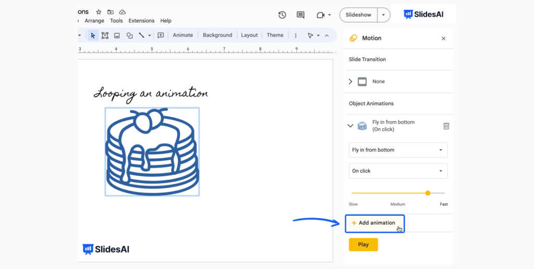Open the Extensions menu
The width and height of the screenshot is (534, 269).
(141, 21)
